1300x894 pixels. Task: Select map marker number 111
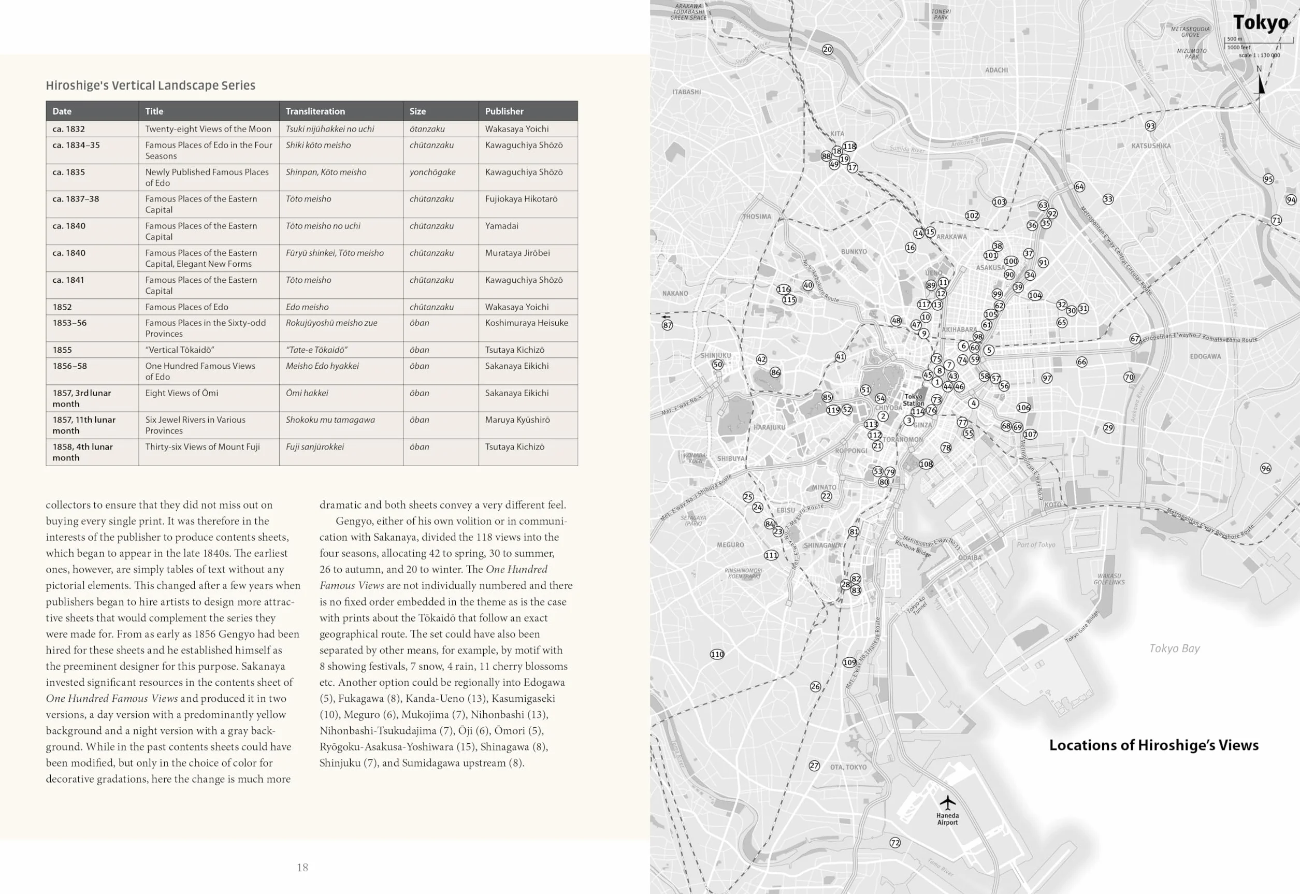pyautogui.click(x=771, y=555)
